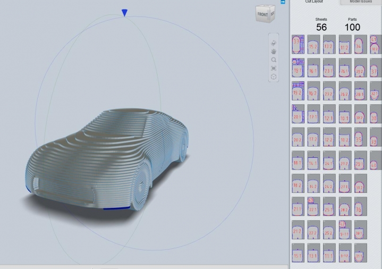Select sheet thumbnail with part 33
Screen dimensions: 382x269
point(298,44)
